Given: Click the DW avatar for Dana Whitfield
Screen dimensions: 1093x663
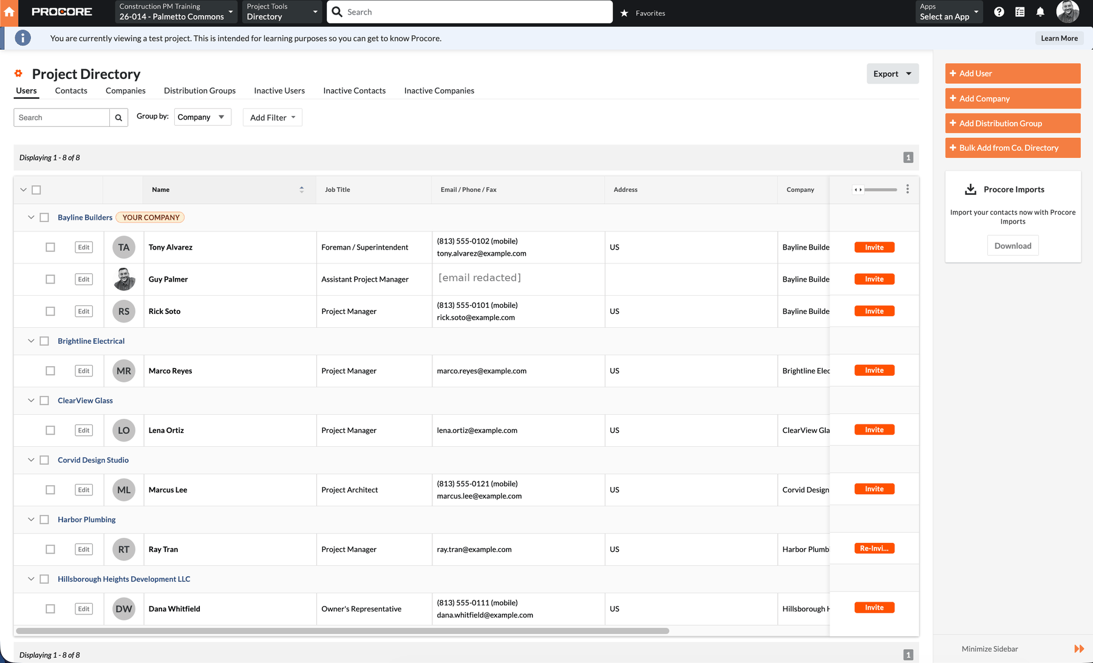Looking at the screenshot, I should 124,609.
